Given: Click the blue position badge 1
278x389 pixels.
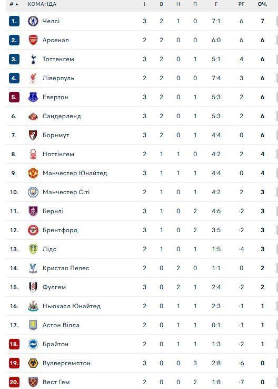Looking at the screenshot, I should point(14,21).
